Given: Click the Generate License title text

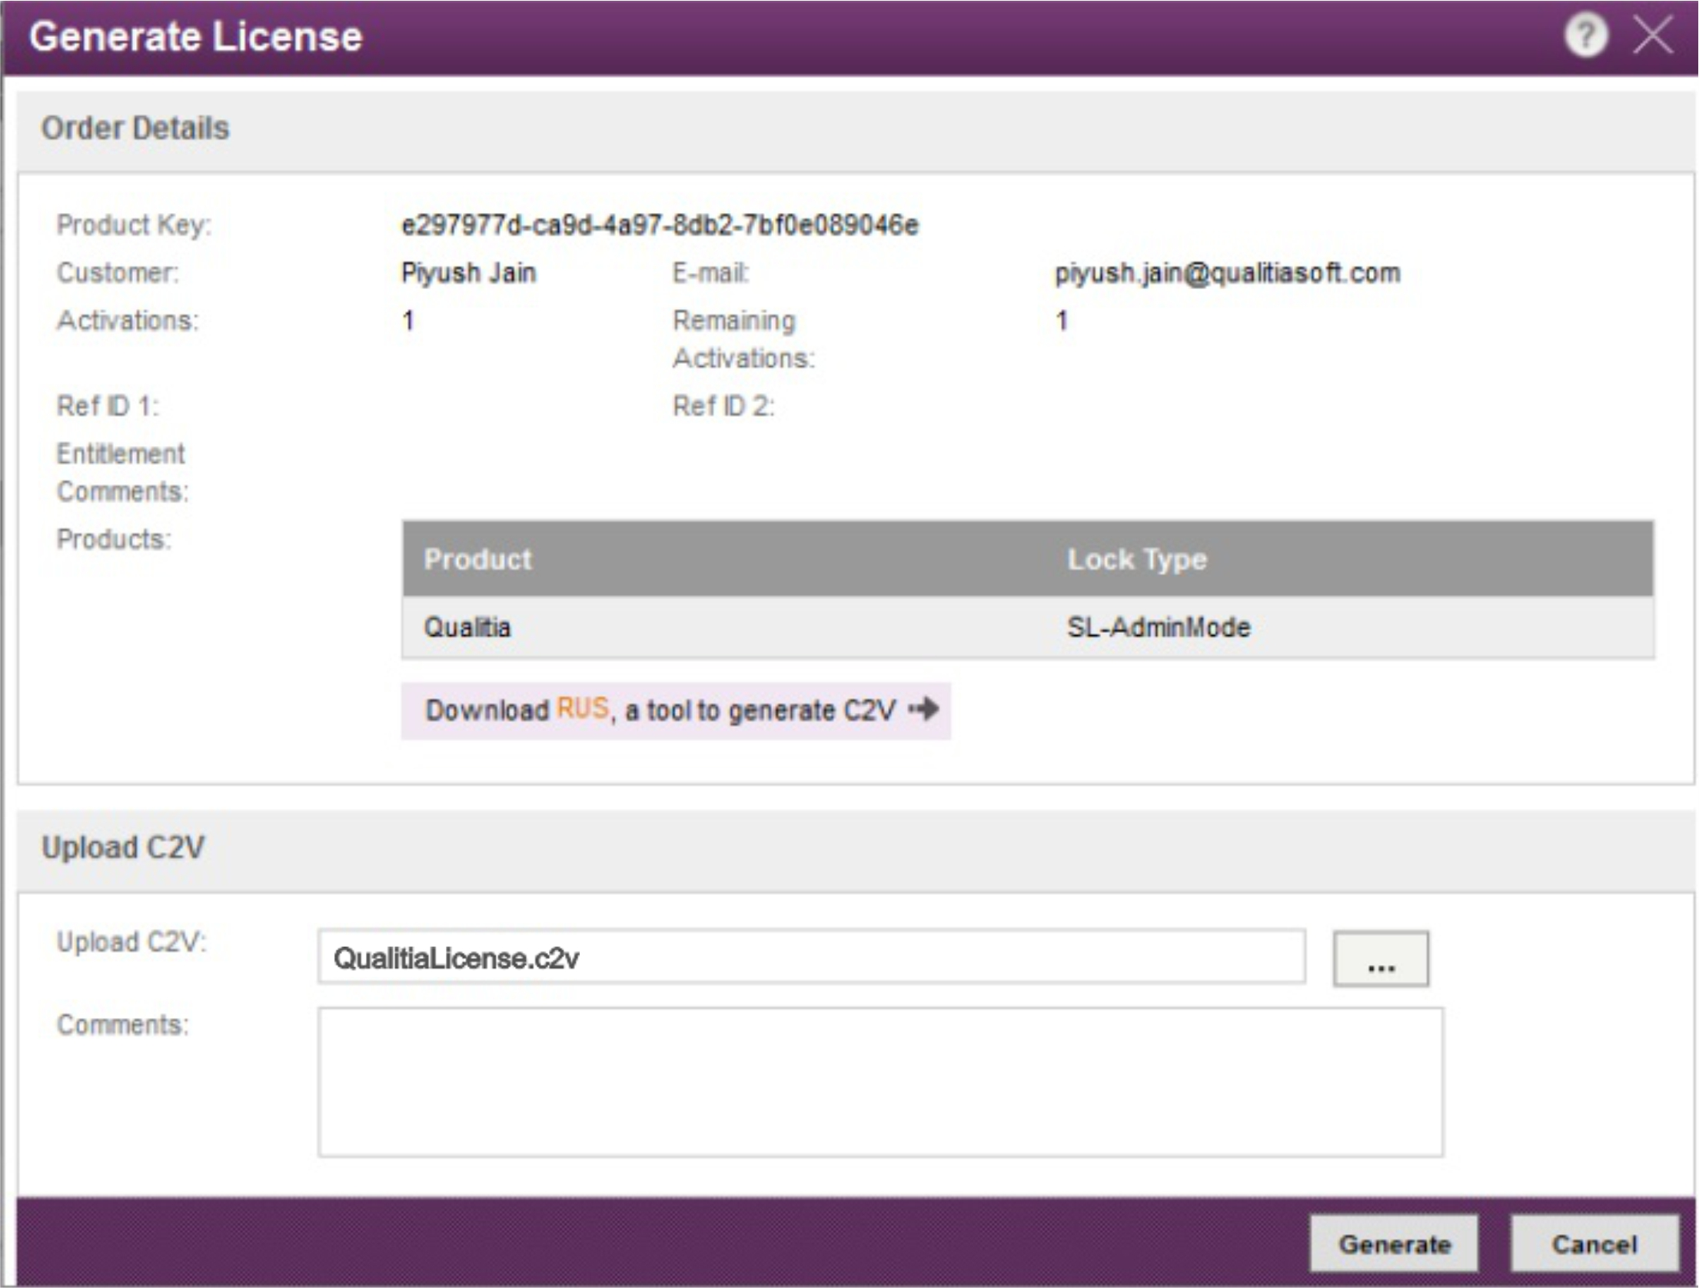Looking at the screenshot, I should coord(195,37).
